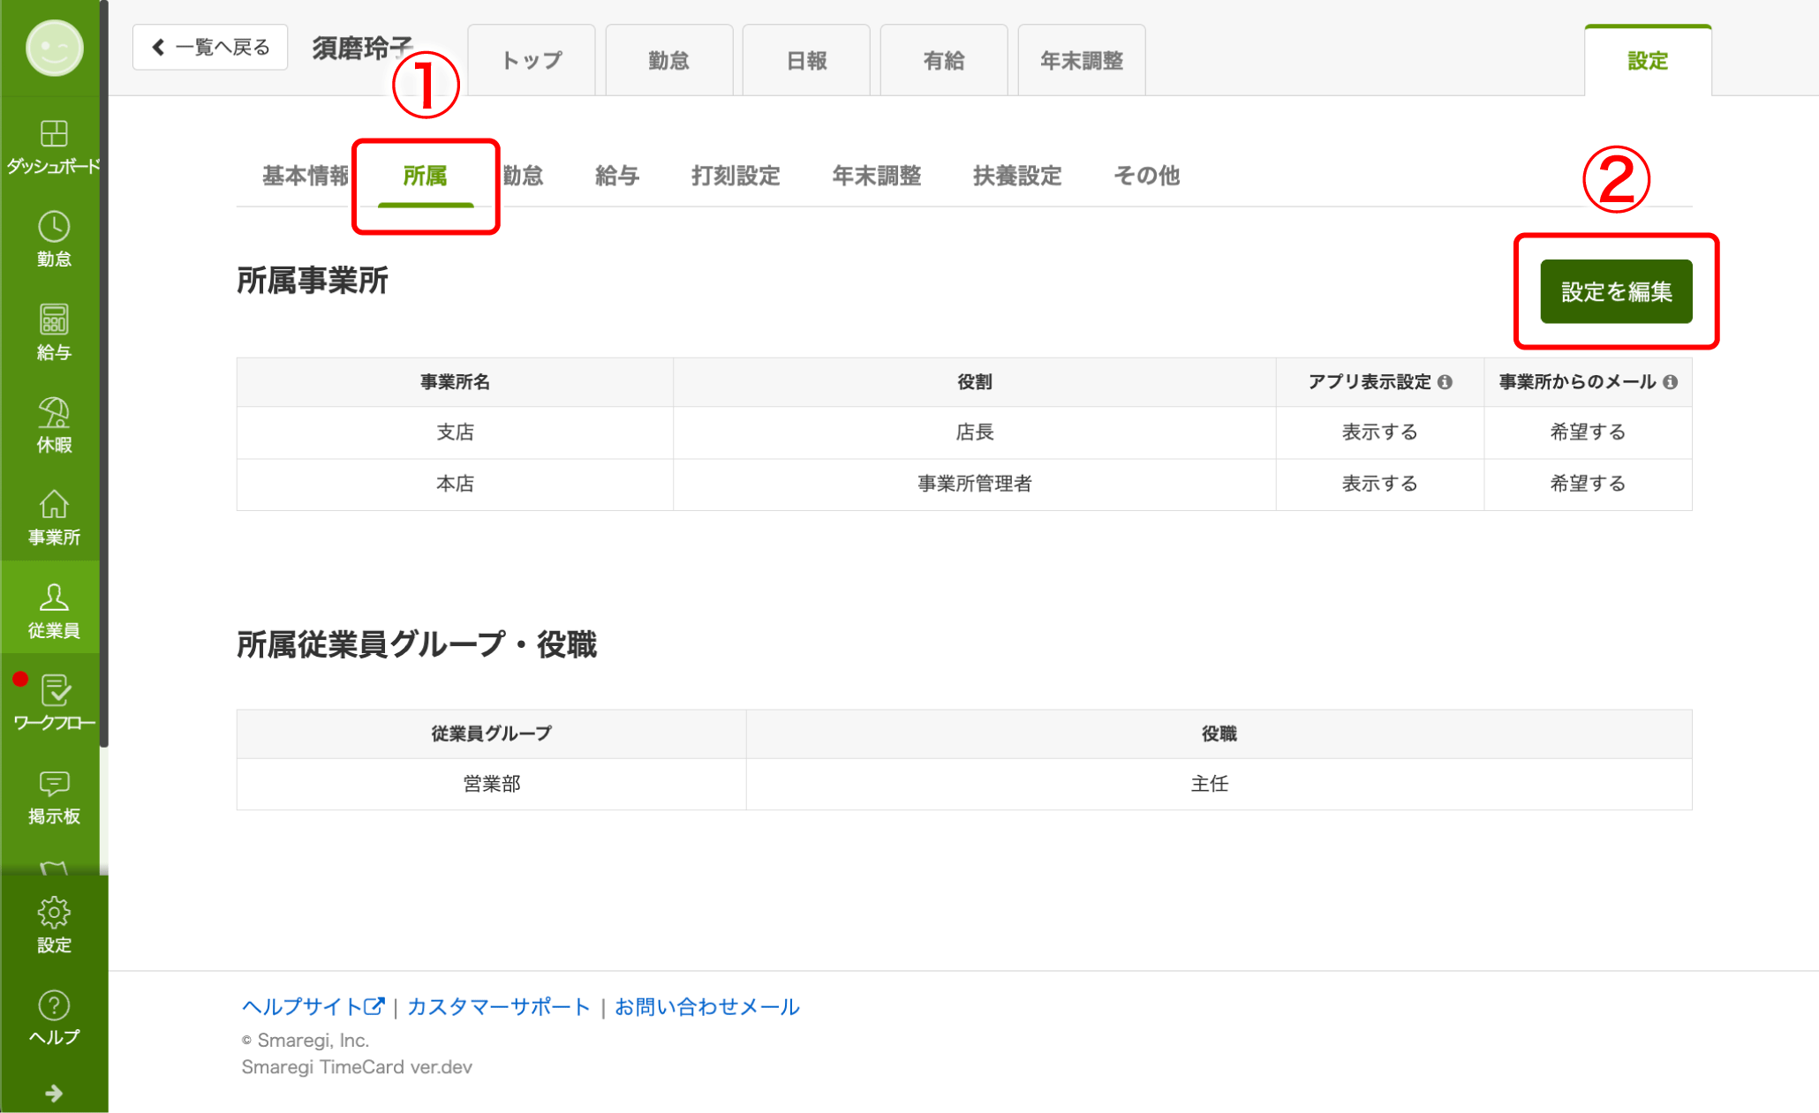Open the 事業所 house icon in sidebar
Viewport: 1819px width, 1113px height.
(53, 517)
